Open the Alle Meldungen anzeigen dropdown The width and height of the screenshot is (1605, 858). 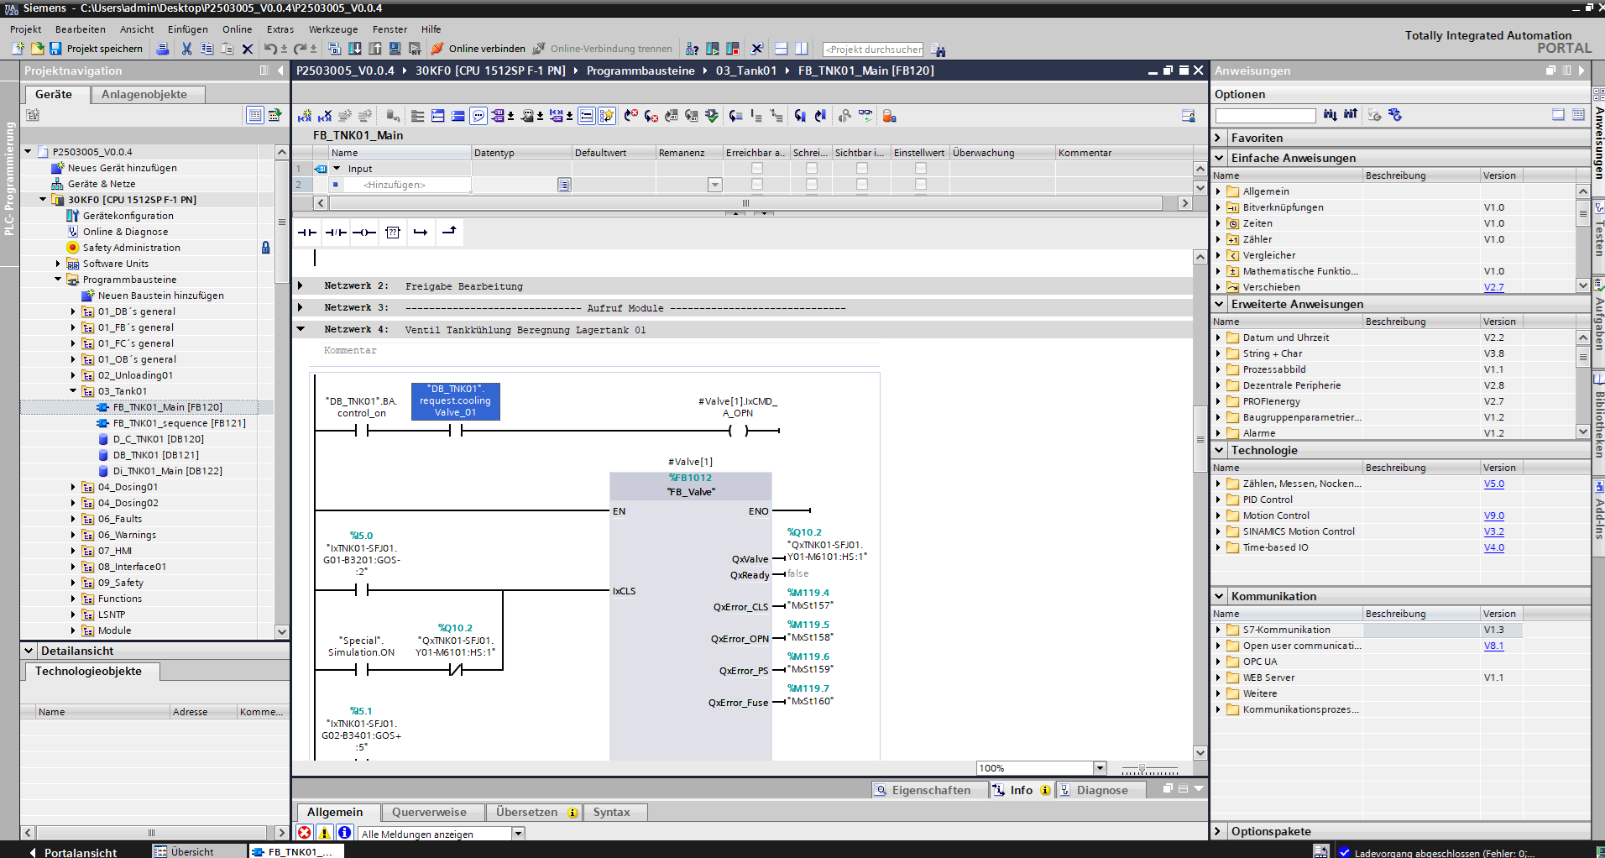click(x=518, y=833)
